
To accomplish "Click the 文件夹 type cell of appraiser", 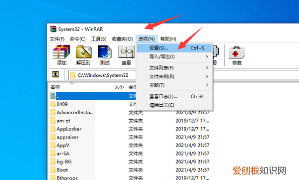I will 136,137.
